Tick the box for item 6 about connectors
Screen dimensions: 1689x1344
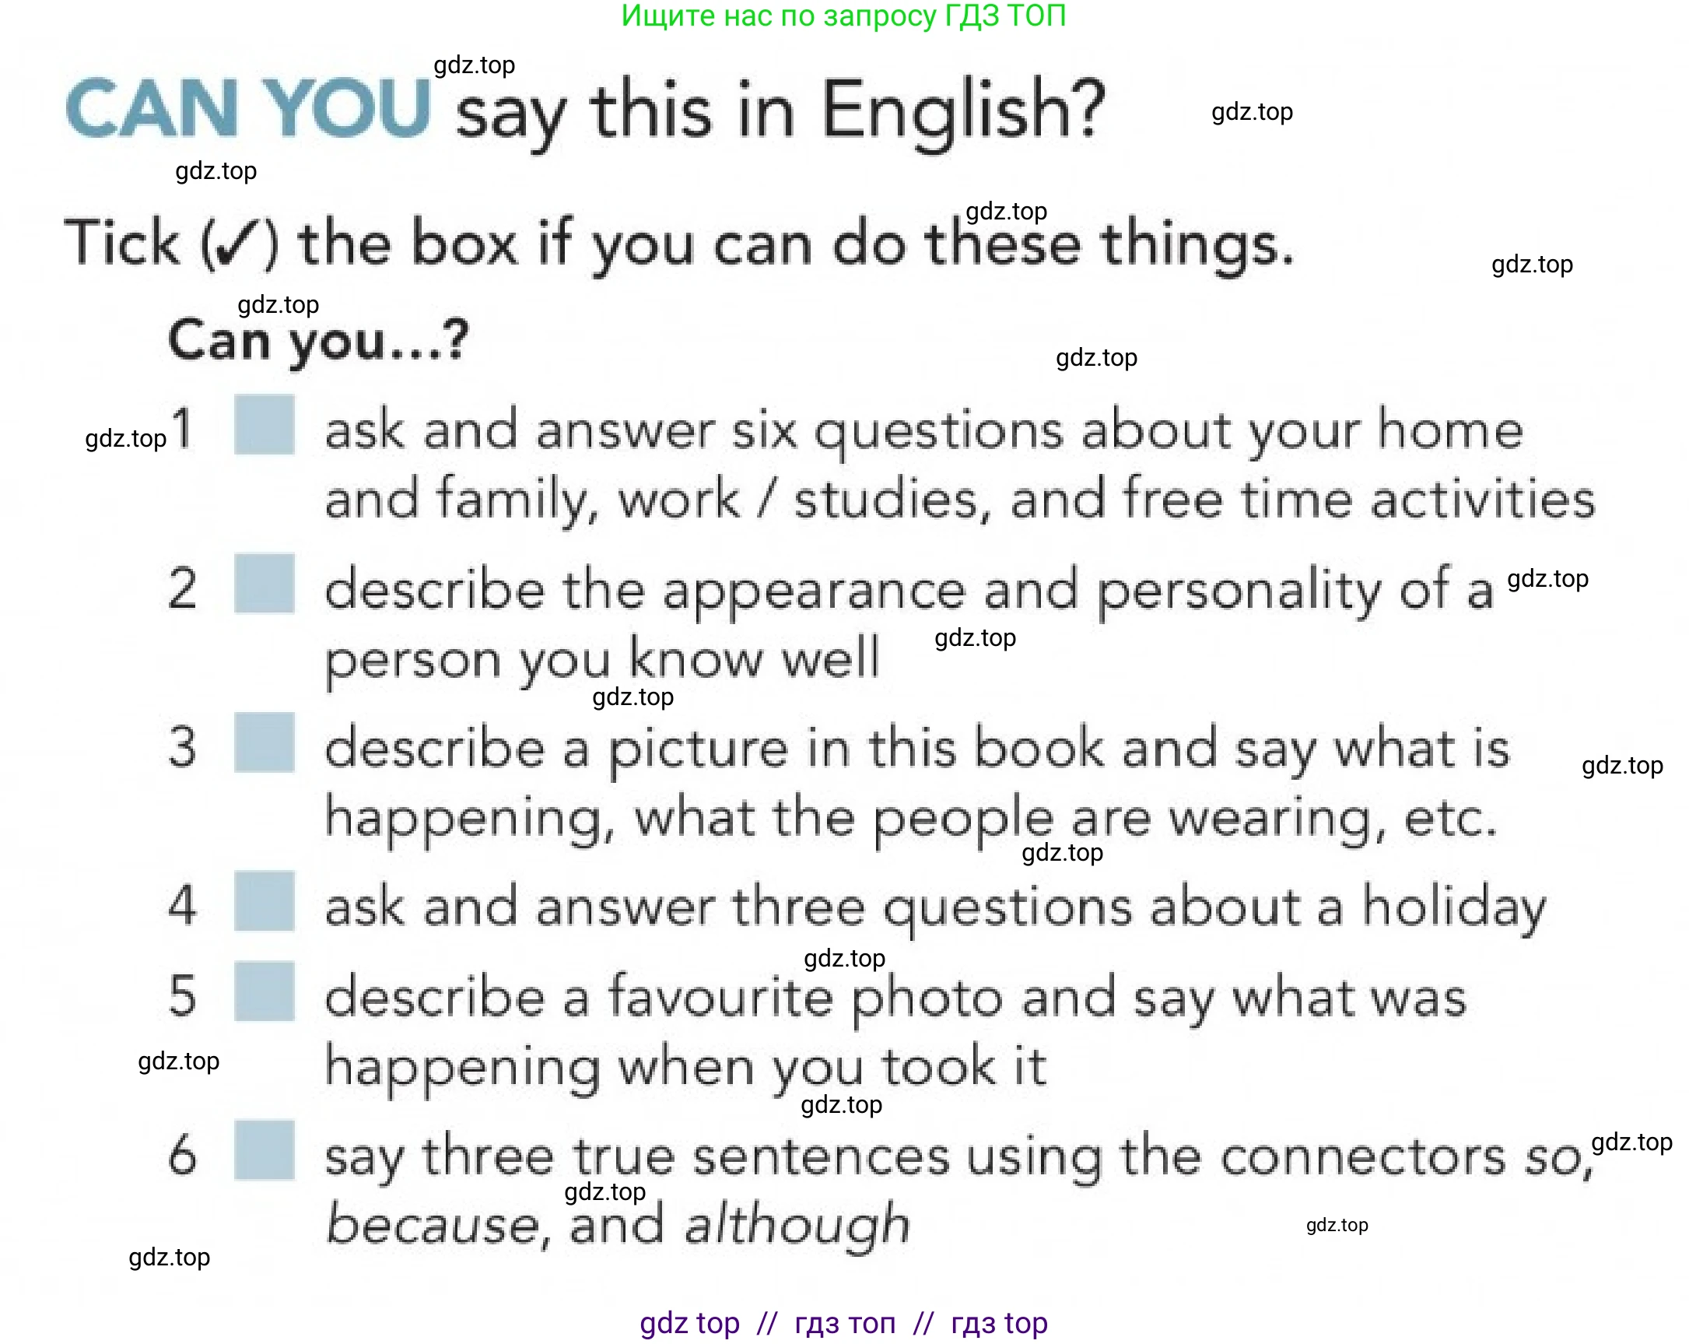point(264,1149)
